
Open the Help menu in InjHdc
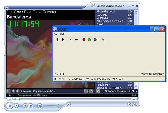62,34
